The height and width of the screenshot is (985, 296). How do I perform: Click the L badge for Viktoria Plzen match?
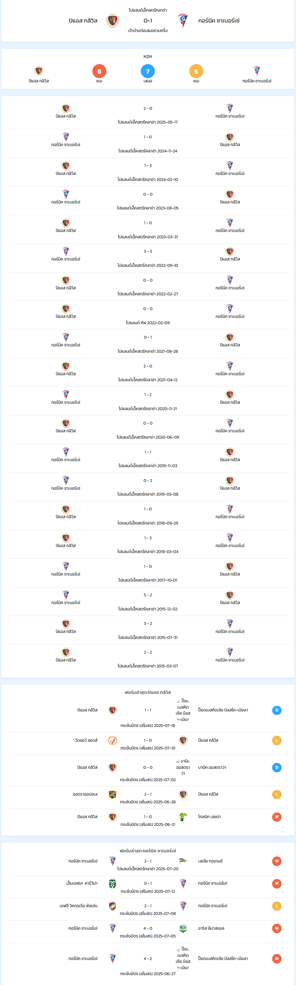click(x=277, y=906)
